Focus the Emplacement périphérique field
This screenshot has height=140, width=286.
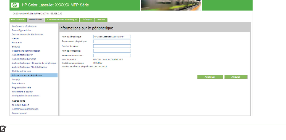112,41
